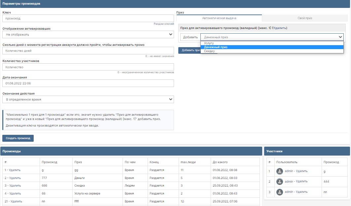Click "(Удалить)" link in the prize header
Screen dimensions: 351x206
[x=279, y=28]
